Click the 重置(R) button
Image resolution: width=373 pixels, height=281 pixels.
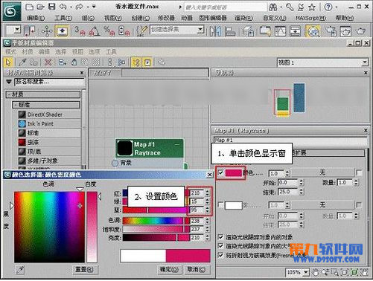pyautogui.click(x=85, y=270)
